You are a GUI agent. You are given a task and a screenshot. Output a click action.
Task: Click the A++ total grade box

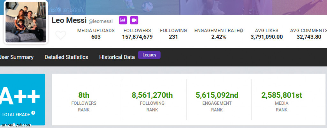click(23, 100)
